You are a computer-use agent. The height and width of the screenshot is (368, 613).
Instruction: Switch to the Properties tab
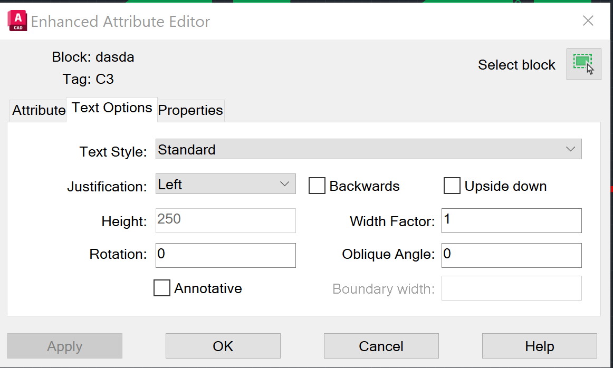coord(190,110)
